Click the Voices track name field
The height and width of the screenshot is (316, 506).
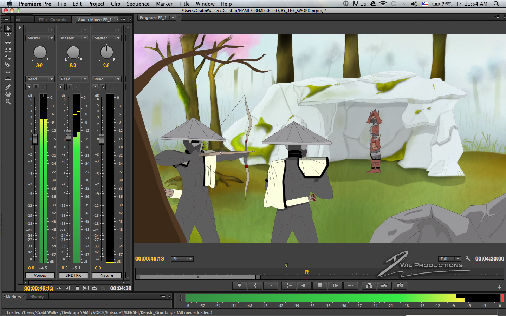(40, 275)
